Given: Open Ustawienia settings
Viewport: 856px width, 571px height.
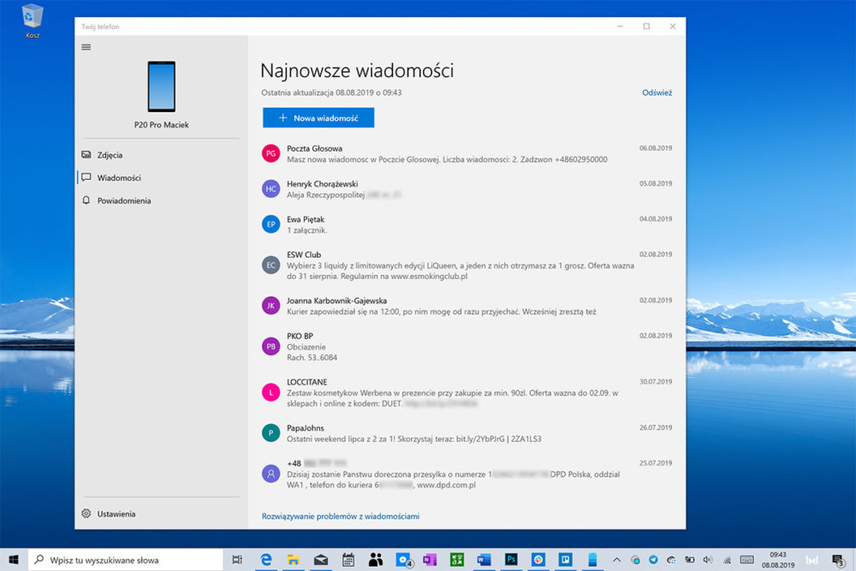Looking at the screenshot, I should click(161, 514).
